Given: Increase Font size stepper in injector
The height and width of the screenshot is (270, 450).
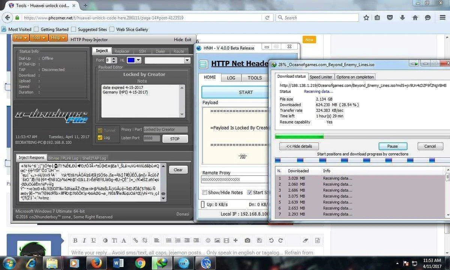Looking at the screenshot, I should click(114, 58).
